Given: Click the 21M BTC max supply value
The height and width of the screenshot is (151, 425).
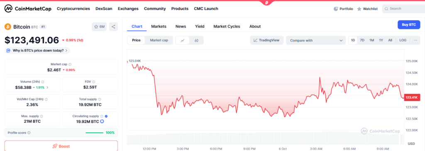Looking at the screenshot, I should pyautogui.click(x=32, y=122).
